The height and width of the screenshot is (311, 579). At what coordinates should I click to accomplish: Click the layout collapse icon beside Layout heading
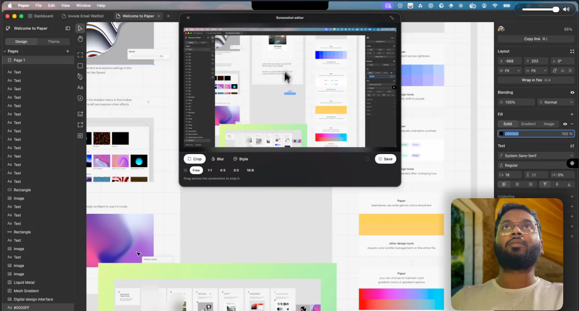tap(572, 51)
